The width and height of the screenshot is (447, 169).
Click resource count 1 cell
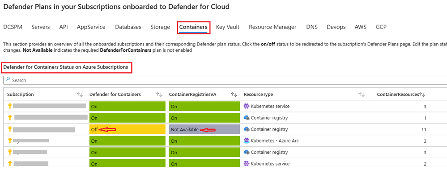point(425,118)
